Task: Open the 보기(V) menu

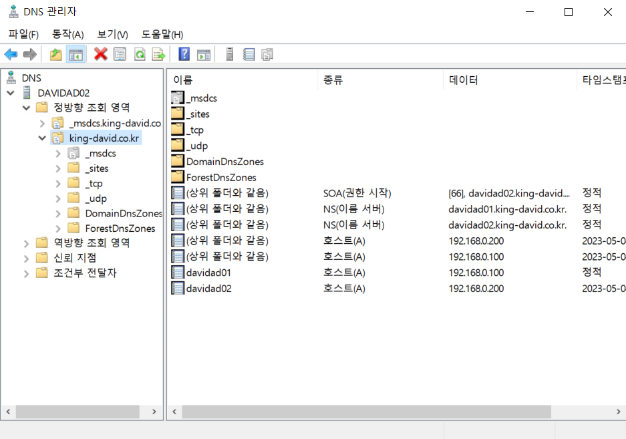Action: 113,34
